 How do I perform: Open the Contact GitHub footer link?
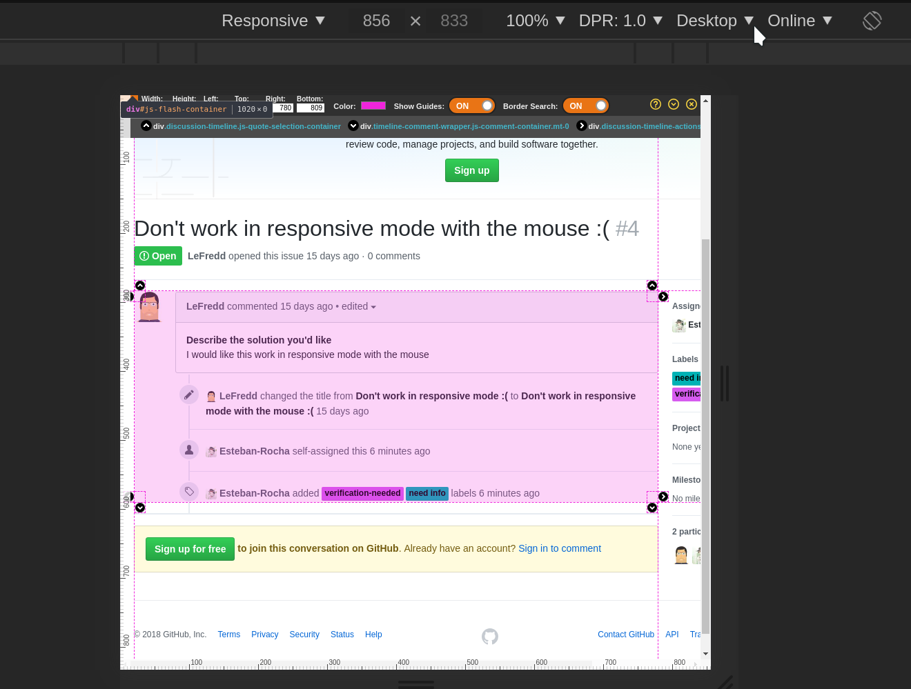coord(626,635)
